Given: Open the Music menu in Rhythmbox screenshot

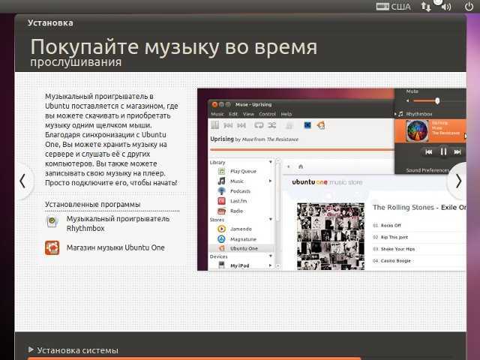Looking at the screenshot, I should coord(217,114).
